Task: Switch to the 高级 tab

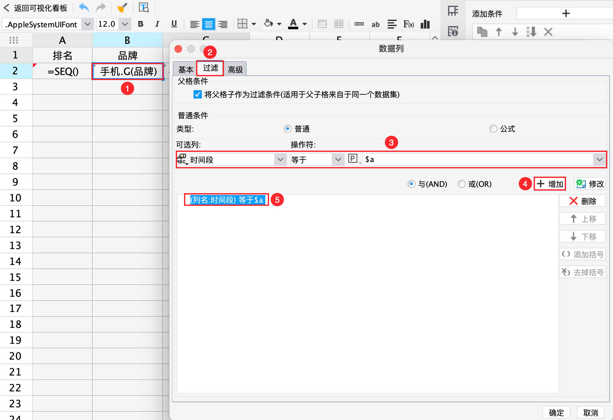Action: pyautogui.click(x=235, y=69)
